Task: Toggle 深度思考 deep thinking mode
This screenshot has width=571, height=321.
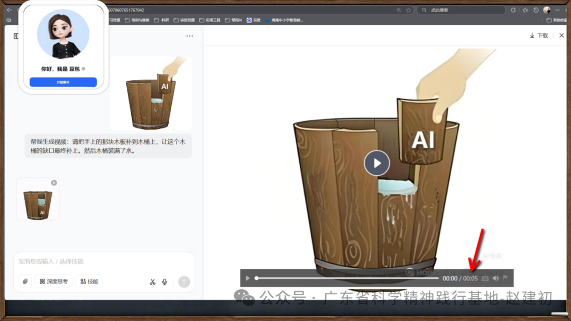Action: [x=53, y=281]
